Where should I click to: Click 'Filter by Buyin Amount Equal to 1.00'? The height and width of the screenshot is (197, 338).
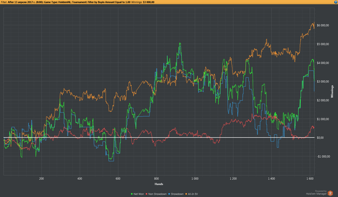pyautogui.click(x=109, y=2)
